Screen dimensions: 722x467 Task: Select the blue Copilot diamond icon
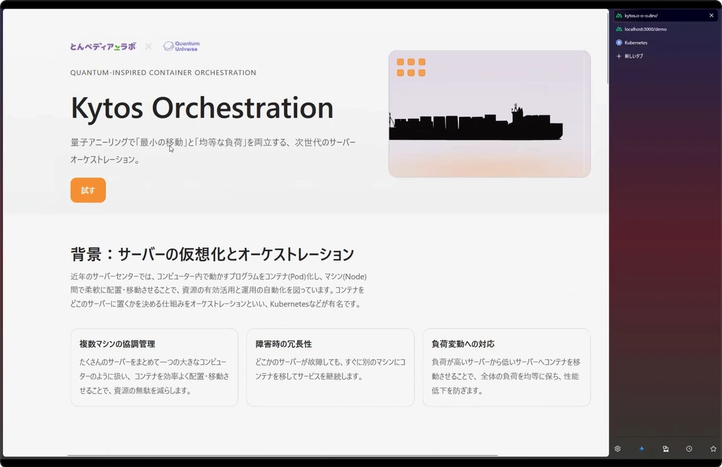point(641,448)
